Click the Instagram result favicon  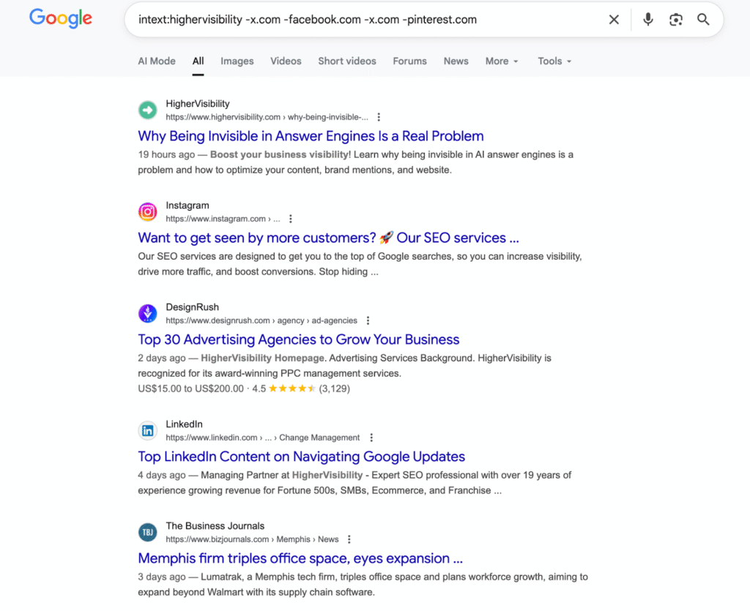click(148, 211)
